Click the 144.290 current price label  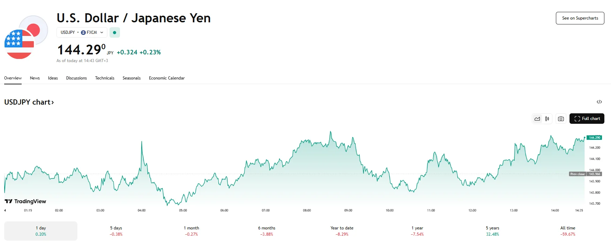click(594, 138)
